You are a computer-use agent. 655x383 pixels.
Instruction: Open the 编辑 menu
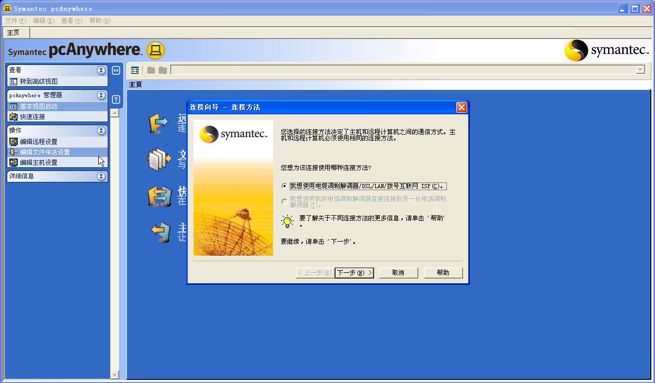(44, 21)
